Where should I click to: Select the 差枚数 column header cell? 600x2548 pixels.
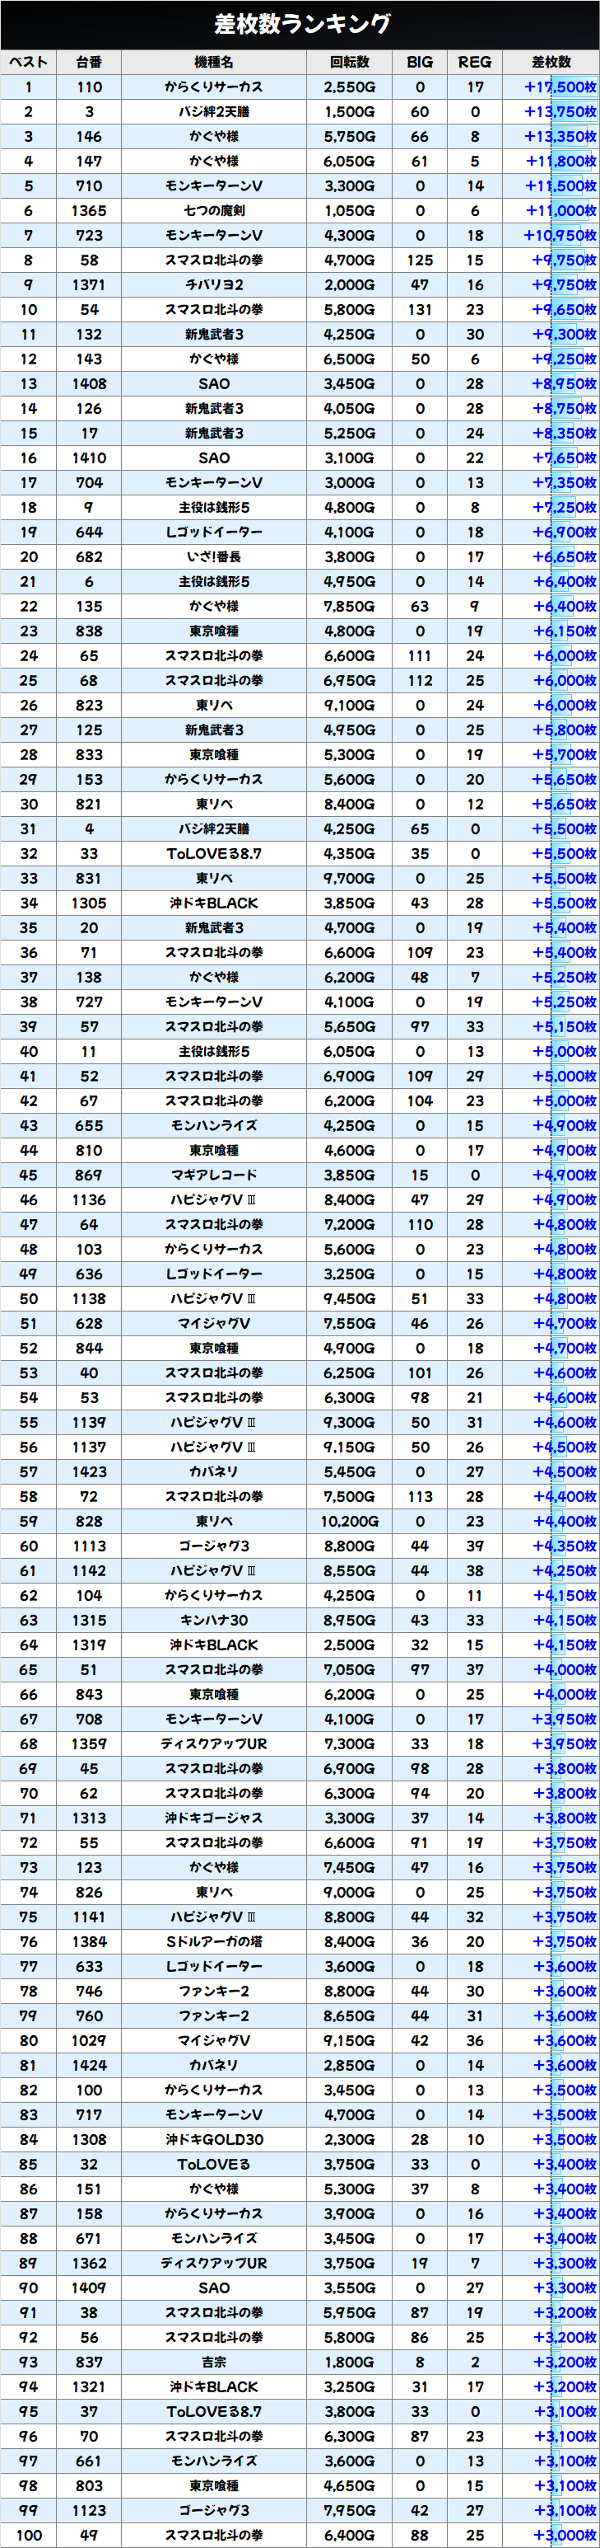pos(551,63)
